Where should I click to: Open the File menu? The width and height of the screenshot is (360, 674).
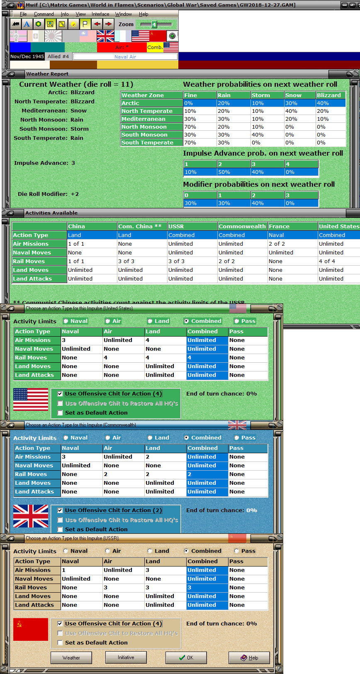coord(23,14)
